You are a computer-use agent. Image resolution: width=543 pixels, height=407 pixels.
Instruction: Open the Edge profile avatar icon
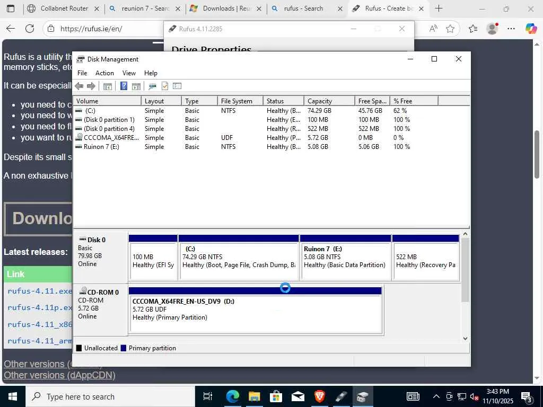(492, 29)
